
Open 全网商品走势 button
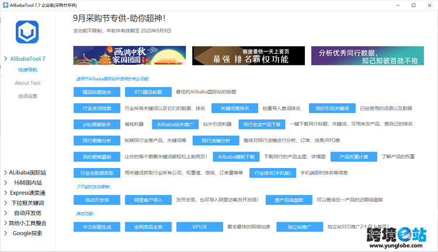(148, 227)
